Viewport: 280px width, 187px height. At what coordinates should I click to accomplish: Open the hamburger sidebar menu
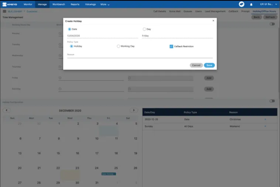[x=4, y=11]
